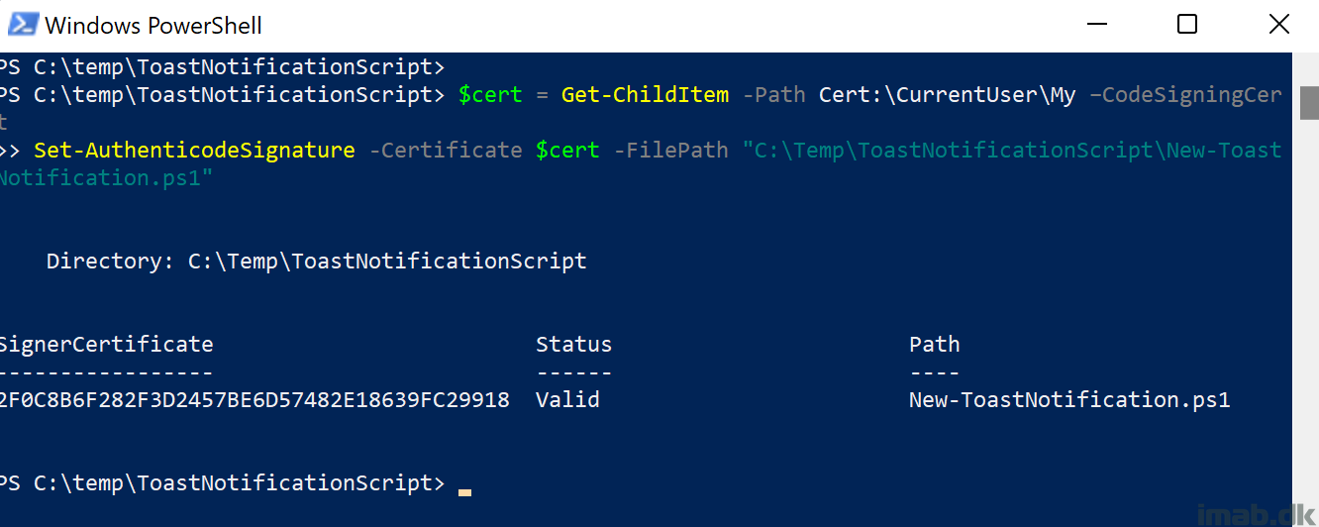
Task: Minimize the Windows PowerShell window
Action: pos(1096,25)
